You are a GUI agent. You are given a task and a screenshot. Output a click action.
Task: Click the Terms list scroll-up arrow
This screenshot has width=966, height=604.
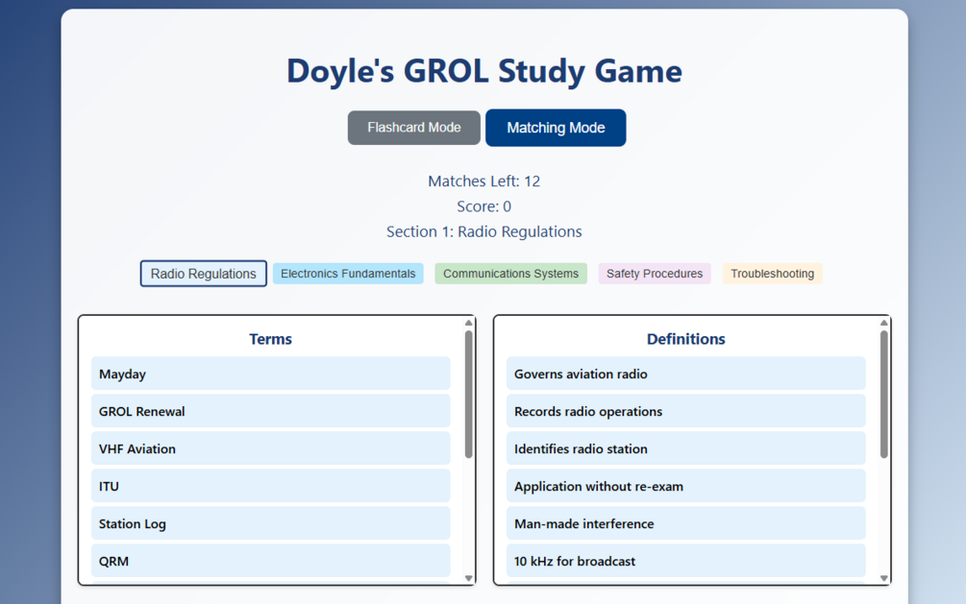click(468, 323)
